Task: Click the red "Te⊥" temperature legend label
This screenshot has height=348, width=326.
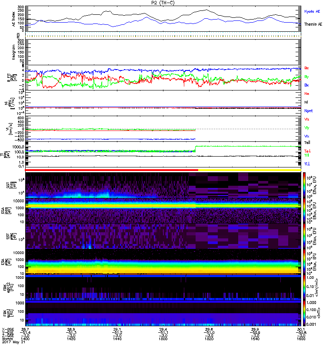Action: 307,151
